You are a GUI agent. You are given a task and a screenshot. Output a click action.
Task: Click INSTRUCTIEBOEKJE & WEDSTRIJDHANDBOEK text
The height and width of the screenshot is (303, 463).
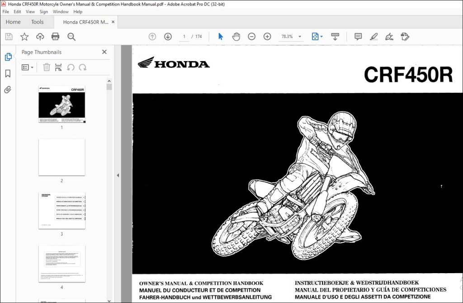[357, 283]
